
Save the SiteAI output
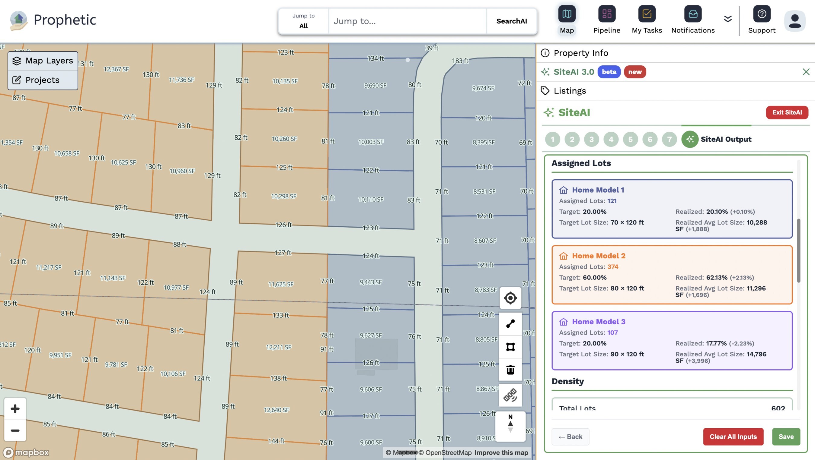[786, 436]
